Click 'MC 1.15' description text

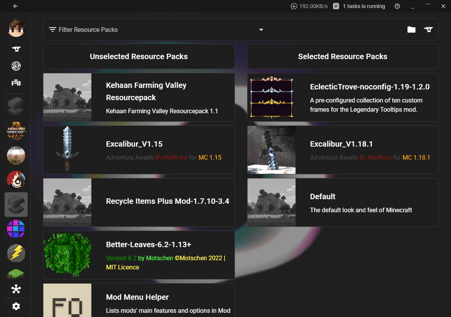[210, 157]
